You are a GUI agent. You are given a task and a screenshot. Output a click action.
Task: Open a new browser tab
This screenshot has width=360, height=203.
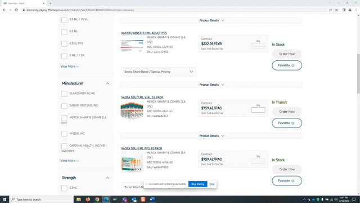(51, 3)
